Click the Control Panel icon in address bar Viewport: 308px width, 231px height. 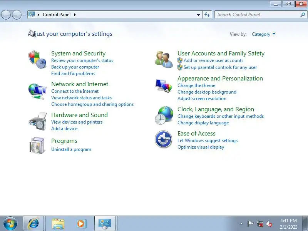[32, 15]
